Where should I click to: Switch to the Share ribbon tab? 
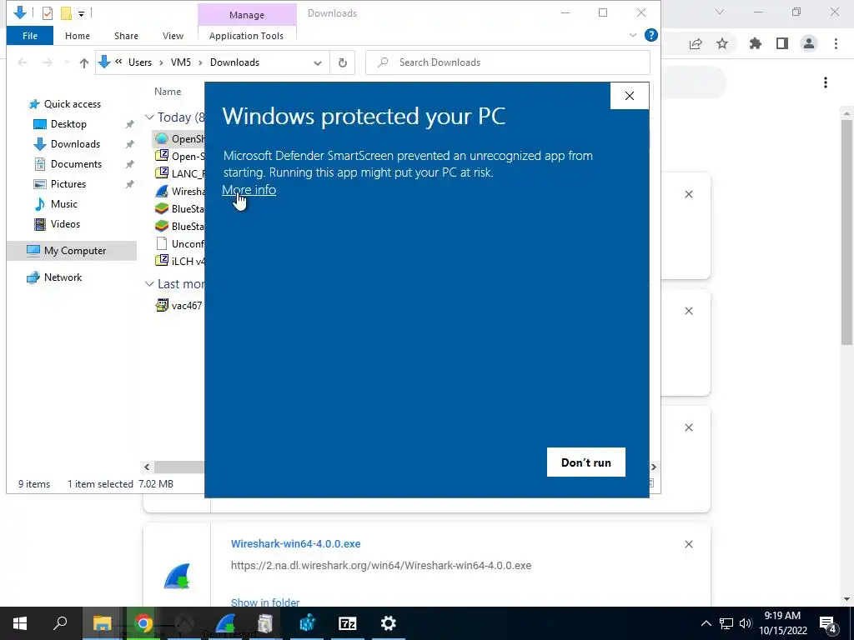(126, 36)
